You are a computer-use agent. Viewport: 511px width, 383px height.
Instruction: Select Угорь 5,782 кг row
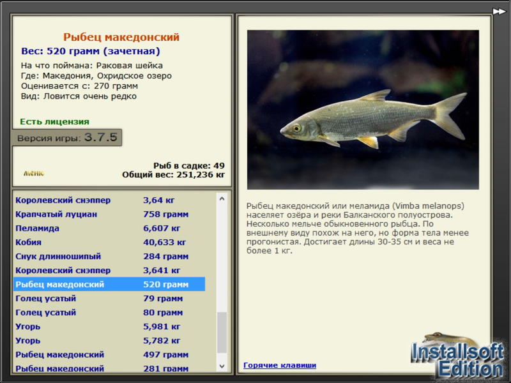click(x=109, y=340)
